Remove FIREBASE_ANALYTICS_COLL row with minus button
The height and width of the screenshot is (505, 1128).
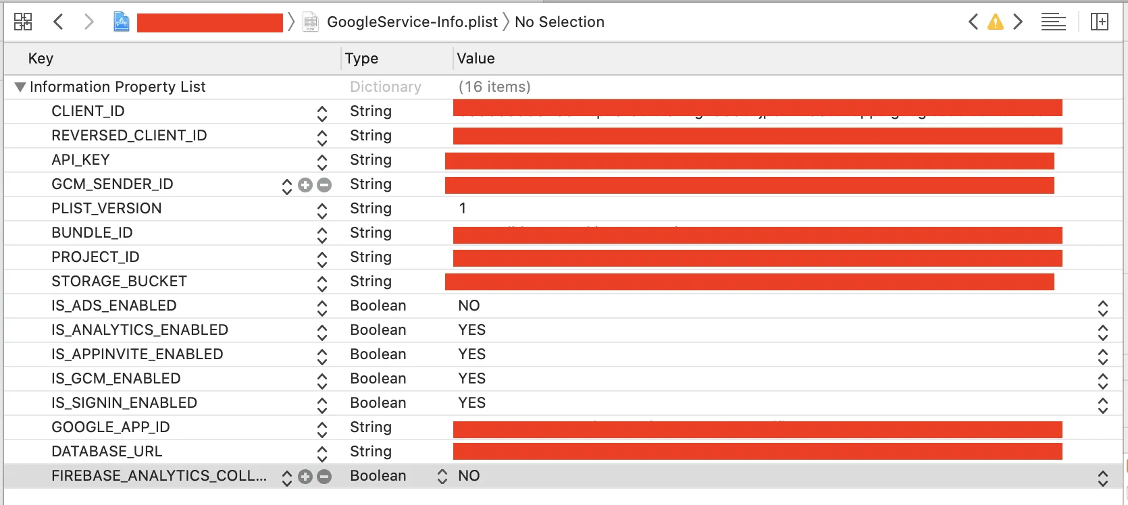(x=324, y=477)
